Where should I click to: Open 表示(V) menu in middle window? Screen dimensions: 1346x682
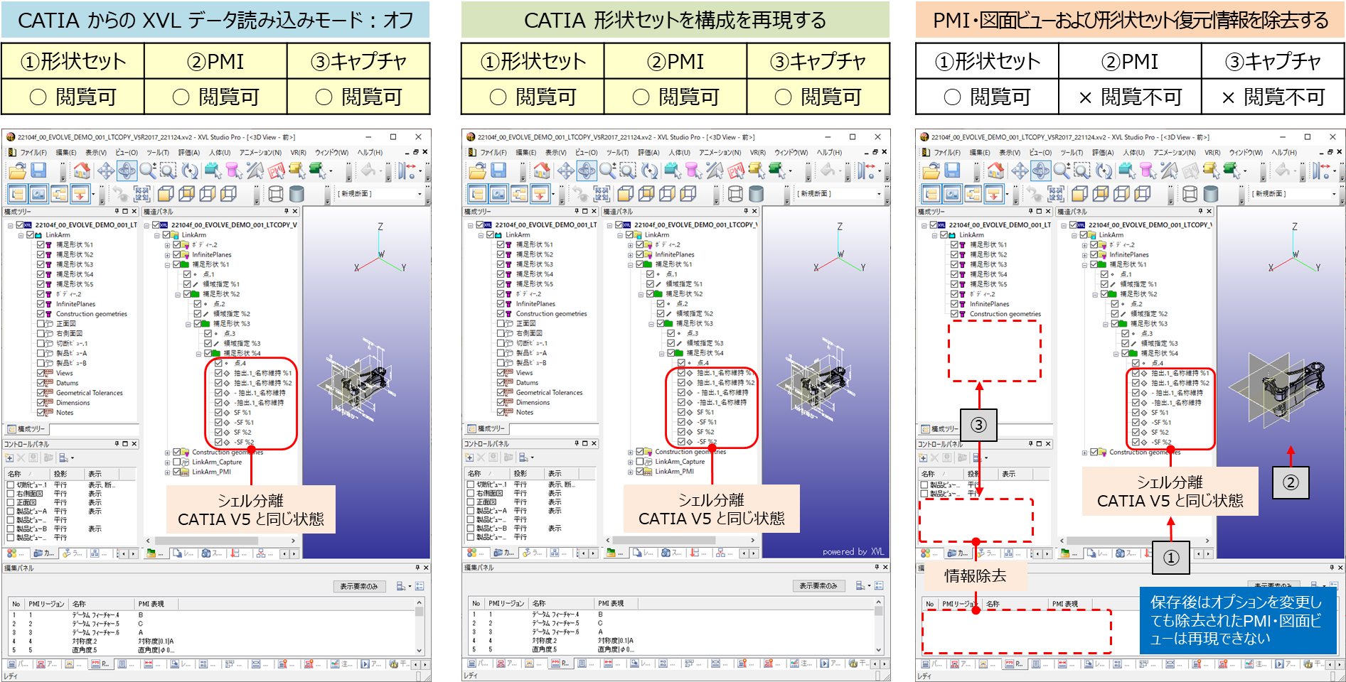coord(555,152)
